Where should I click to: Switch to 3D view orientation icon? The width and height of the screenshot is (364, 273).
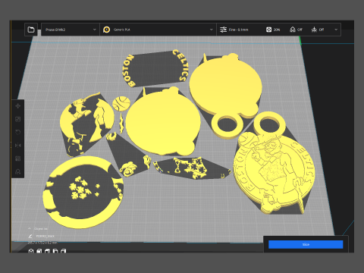point(31,251)
